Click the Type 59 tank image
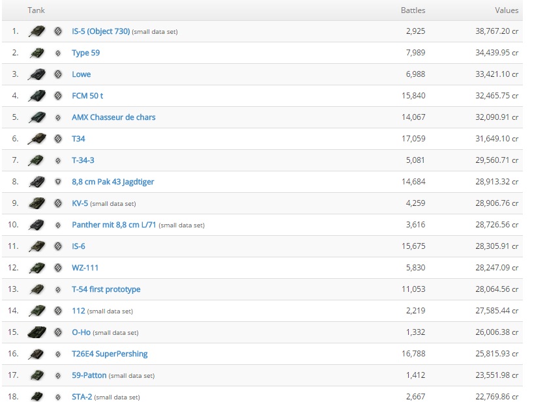 (37, 53)
